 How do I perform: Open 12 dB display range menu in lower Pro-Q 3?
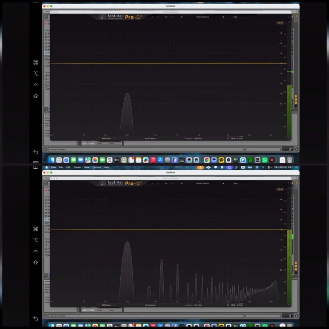click(x=280, y=189)
